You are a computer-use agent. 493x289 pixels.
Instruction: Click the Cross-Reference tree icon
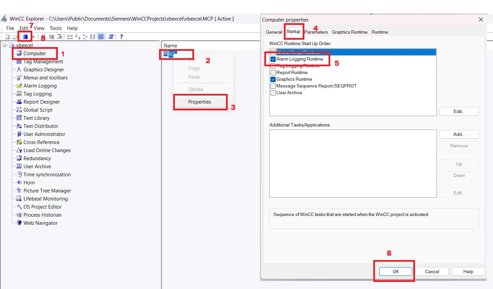coord(19,142)
